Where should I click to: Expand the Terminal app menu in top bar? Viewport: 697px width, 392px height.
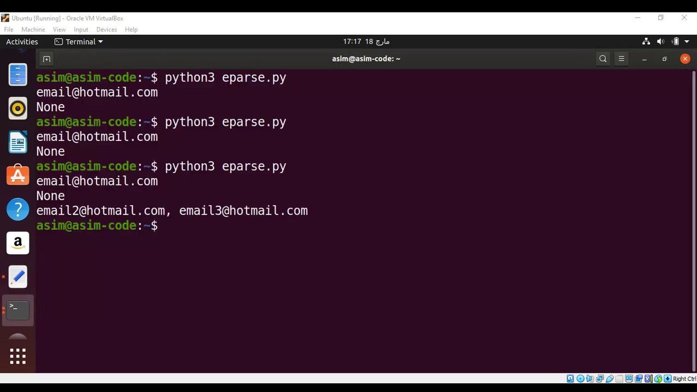(78, 41)
